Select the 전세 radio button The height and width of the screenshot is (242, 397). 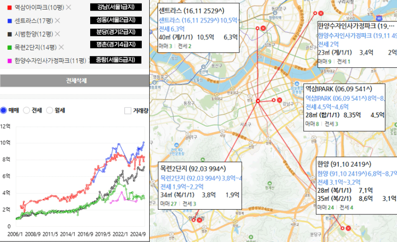point(26,110)
